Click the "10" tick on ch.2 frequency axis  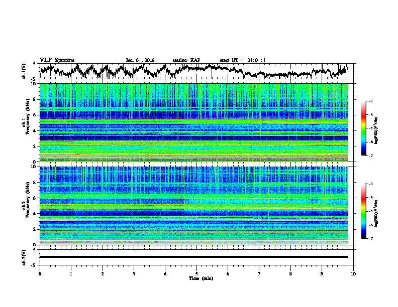point(34,167)
